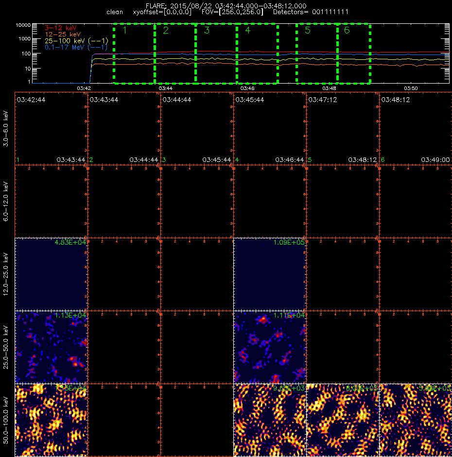
Task: Click the 1.09E+05 peak value label
Action: pyautogui.click(x=289, y=242)
